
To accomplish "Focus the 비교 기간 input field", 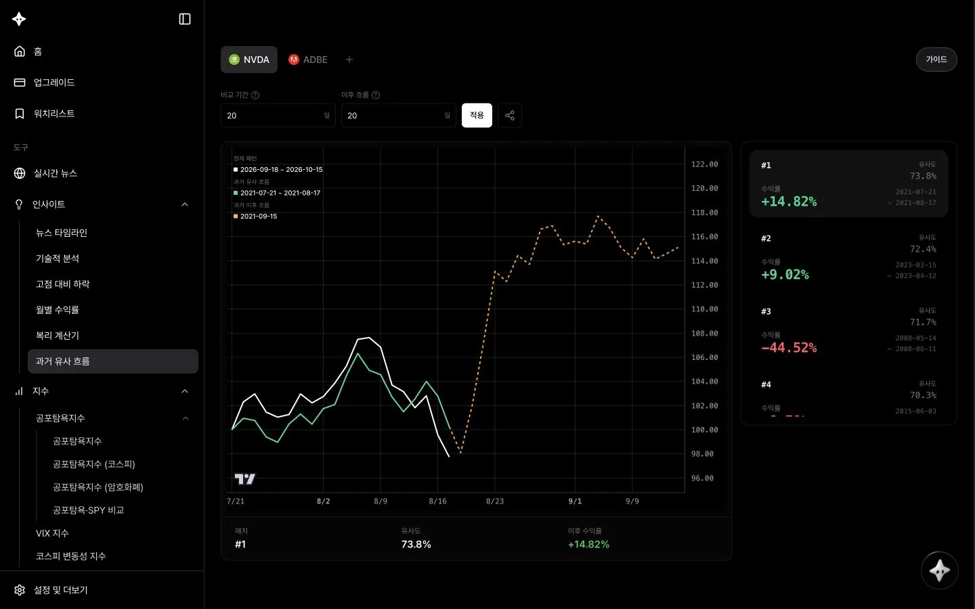I will tap(278, 116).
